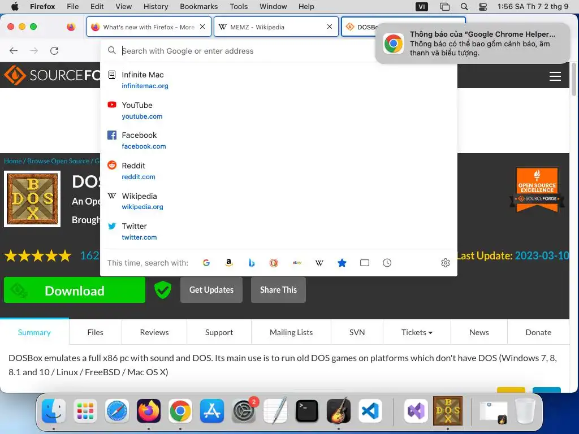
Task: Search bookmarks with the star icon
Action: 342,263
